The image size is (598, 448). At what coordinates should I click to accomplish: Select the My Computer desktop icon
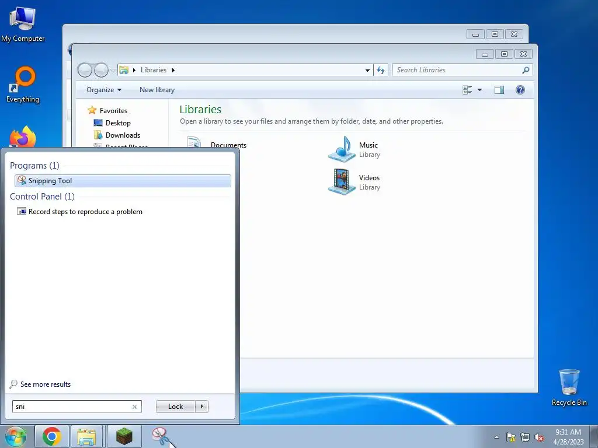(x=23, y=23)
